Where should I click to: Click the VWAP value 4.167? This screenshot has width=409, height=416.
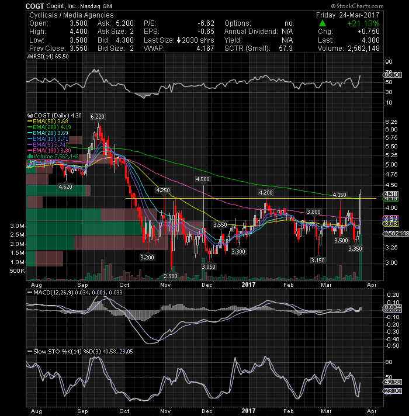click(205, 48)
